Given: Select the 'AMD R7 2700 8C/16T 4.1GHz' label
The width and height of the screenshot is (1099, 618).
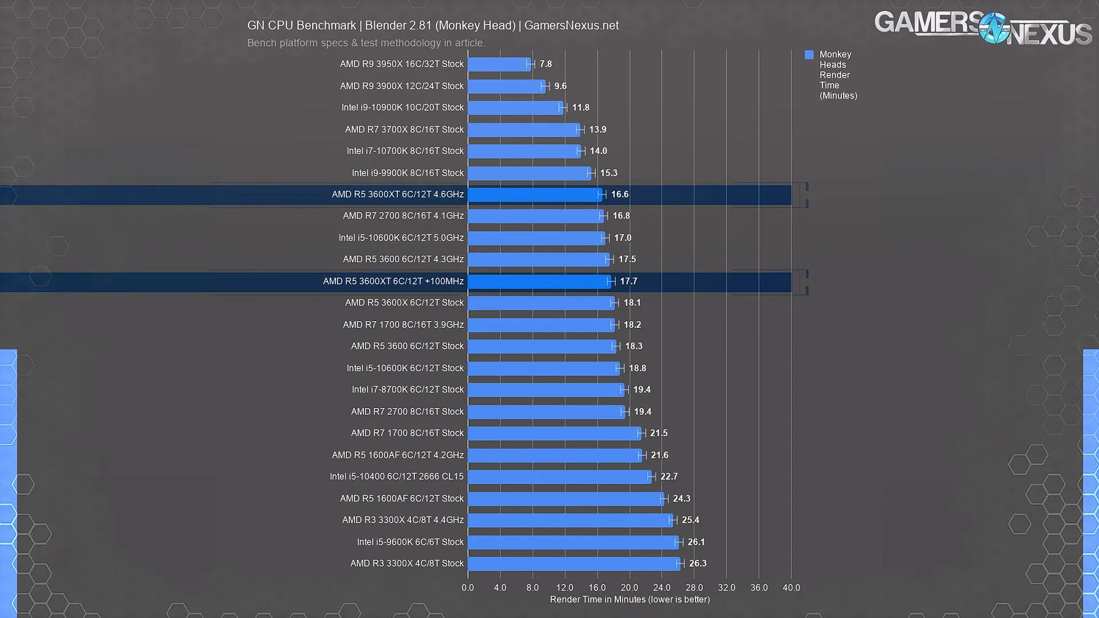Looking at the screenshot, I should pyautogui.click(x=404, y=216).
